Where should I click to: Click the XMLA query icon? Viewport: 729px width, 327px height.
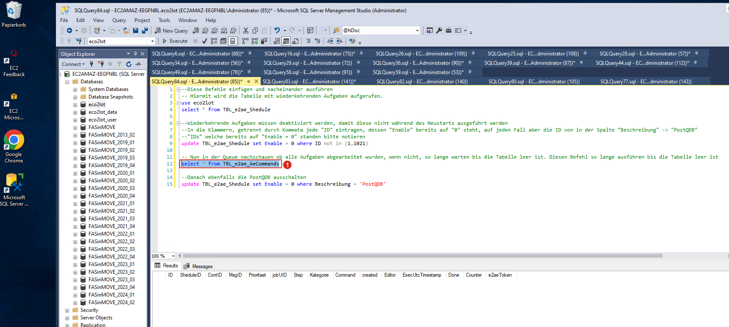[224, 30]
